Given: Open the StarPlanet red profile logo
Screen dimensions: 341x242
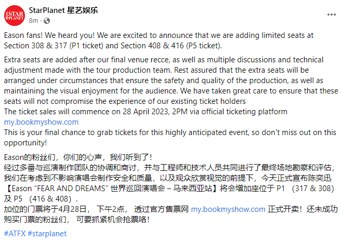Looking at the screenshot, I should point(15,16).
